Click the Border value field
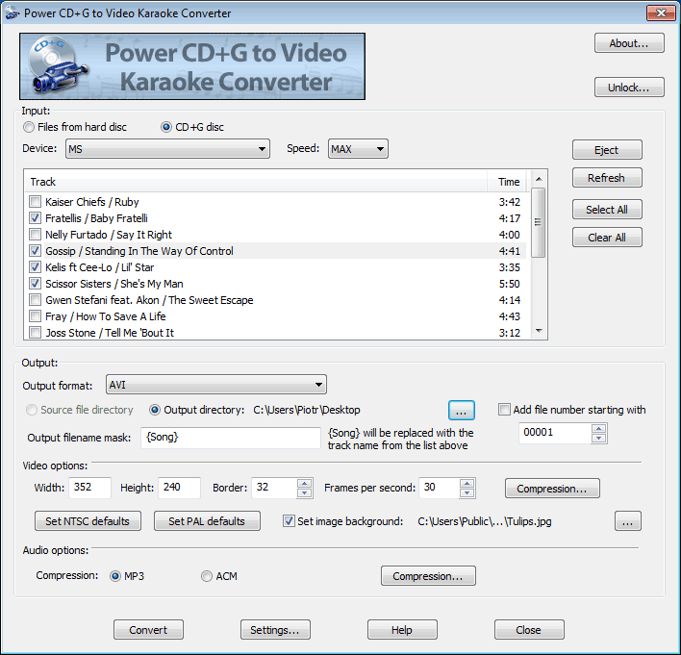 274,488
